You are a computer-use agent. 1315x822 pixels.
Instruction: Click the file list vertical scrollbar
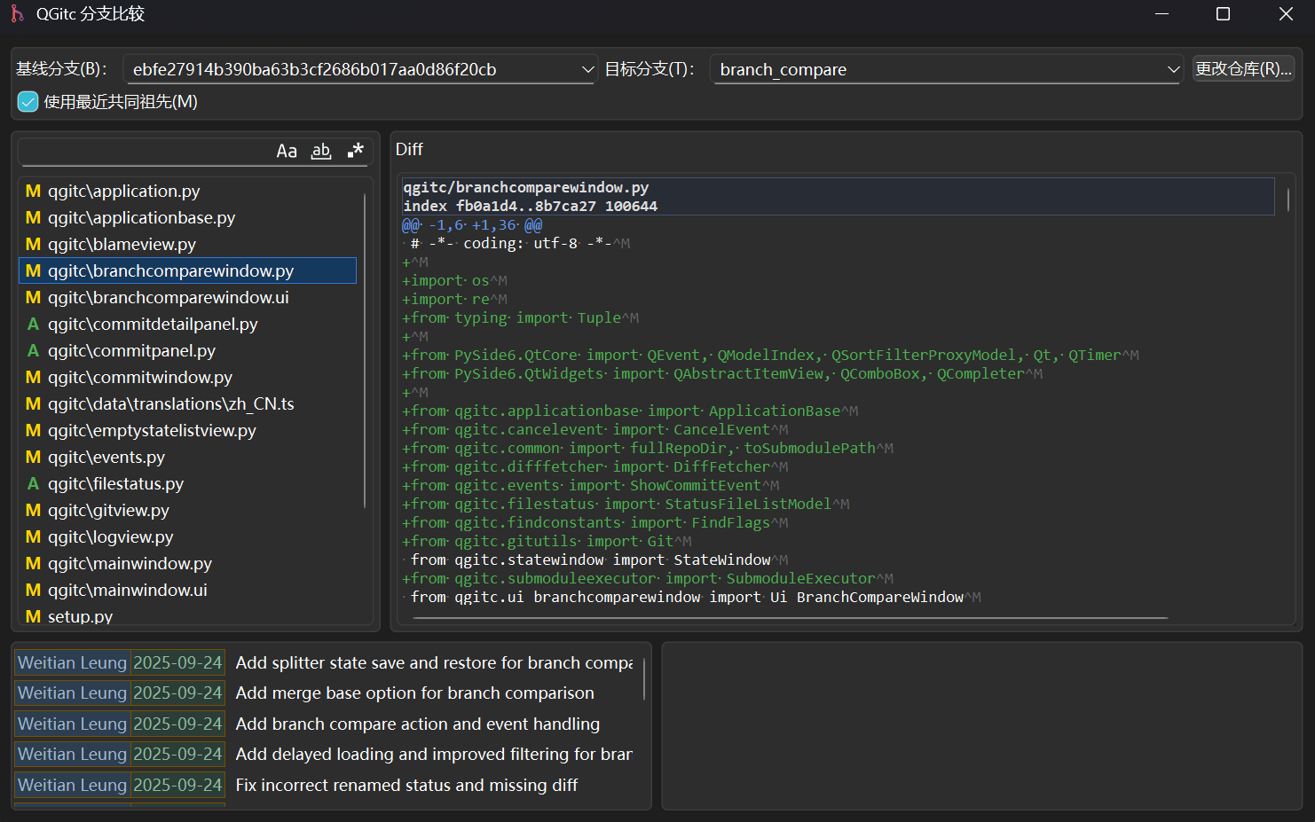[365, 350]
